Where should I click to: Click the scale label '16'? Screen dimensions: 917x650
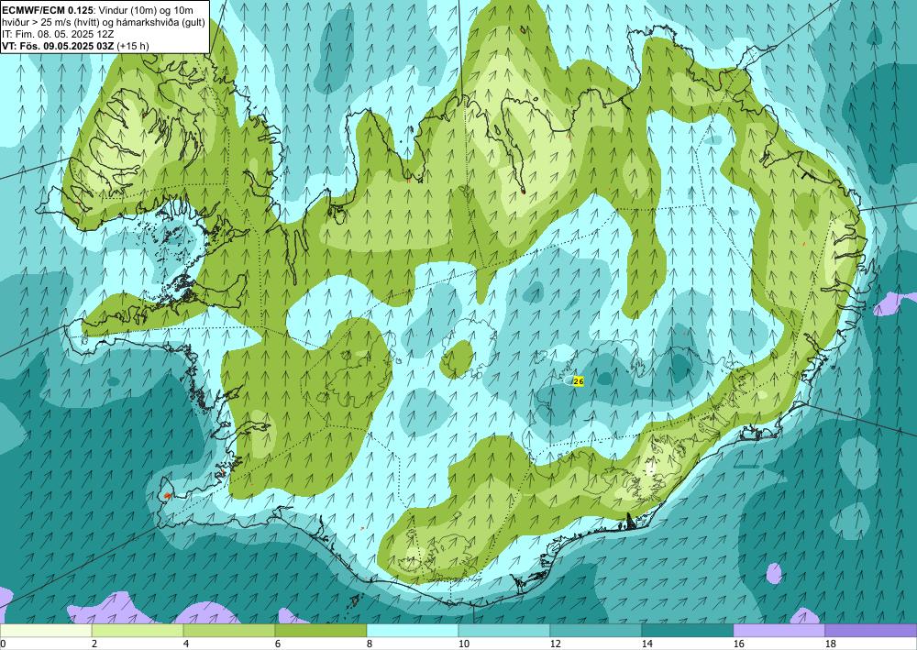click(739, 644)
